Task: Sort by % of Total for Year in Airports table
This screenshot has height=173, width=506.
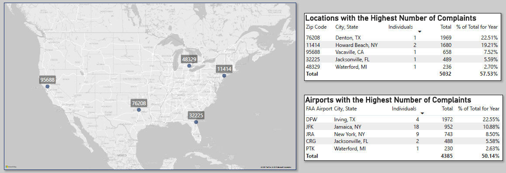Action: coord(479,109)
